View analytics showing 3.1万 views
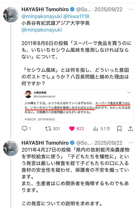The image size is (137, 208). coord(96,128)
